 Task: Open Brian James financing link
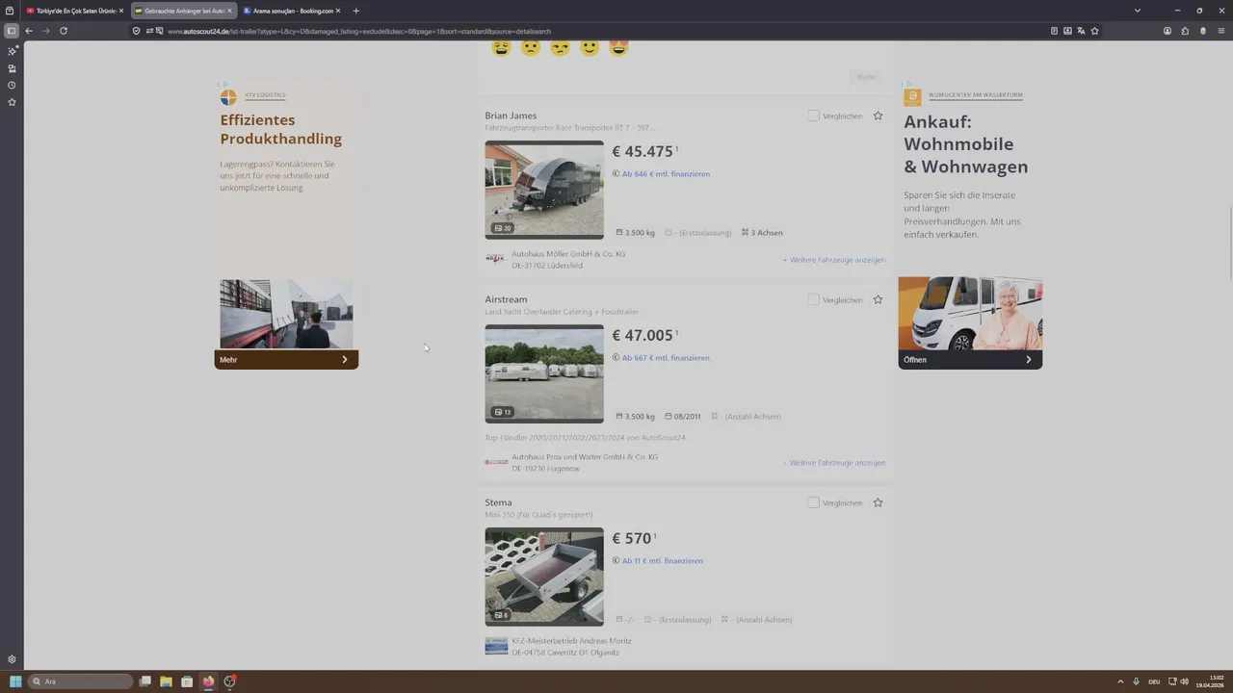[x=666, y=174]
